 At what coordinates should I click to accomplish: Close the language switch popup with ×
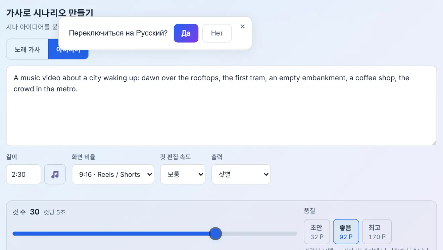click(x=243, y=27)
